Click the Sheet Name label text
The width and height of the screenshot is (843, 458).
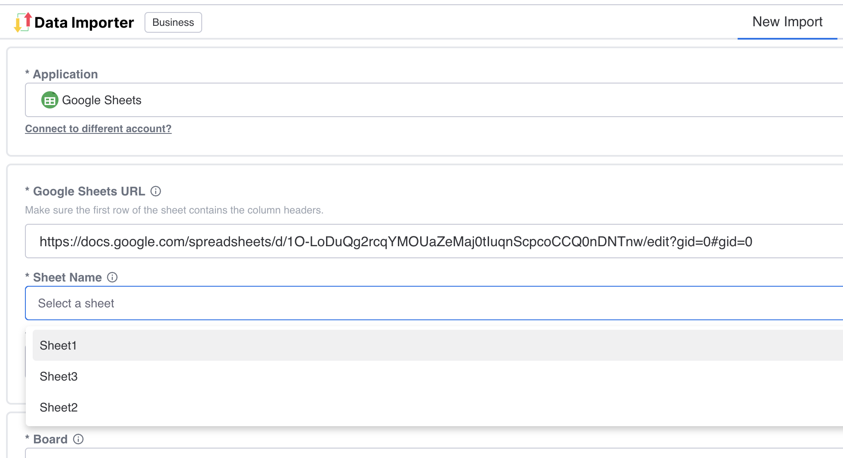pos(67,278)
